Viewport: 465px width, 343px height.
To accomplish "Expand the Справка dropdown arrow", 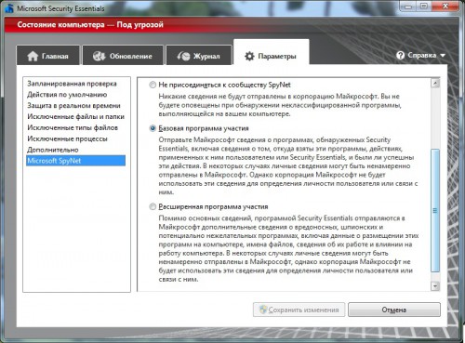I will pos(443,56).
